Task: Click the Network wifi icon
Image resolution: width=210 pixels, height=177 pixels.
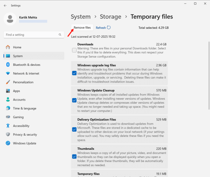Action: click(8, 73)
